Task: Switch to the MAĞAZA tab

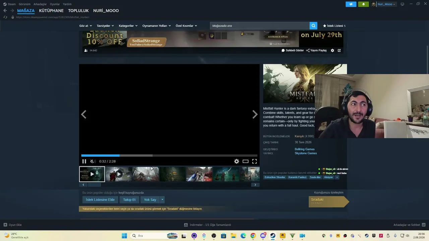Action: pyautogui.click(x=26, y=11)
